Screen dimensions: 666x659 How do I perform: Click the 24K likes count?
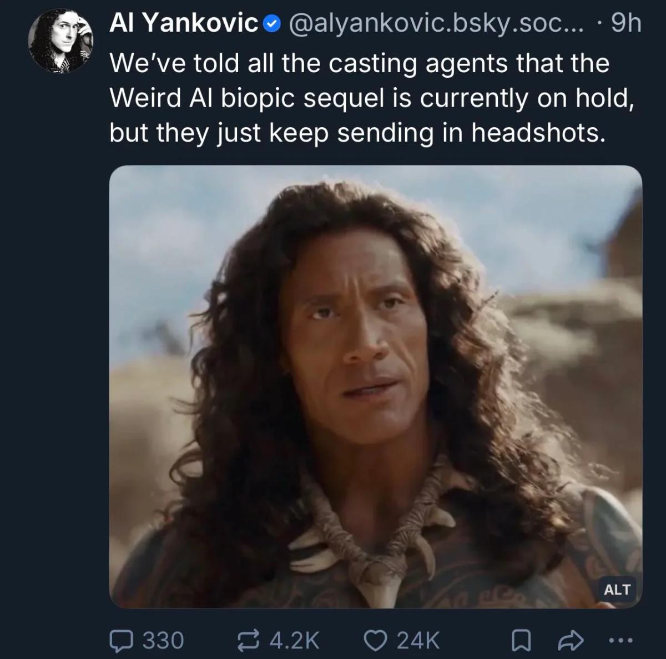click(417, 640)
